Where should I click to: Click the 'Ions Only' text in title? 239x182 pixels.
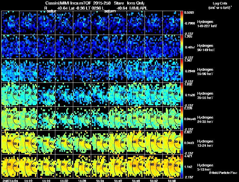point(136,3)
